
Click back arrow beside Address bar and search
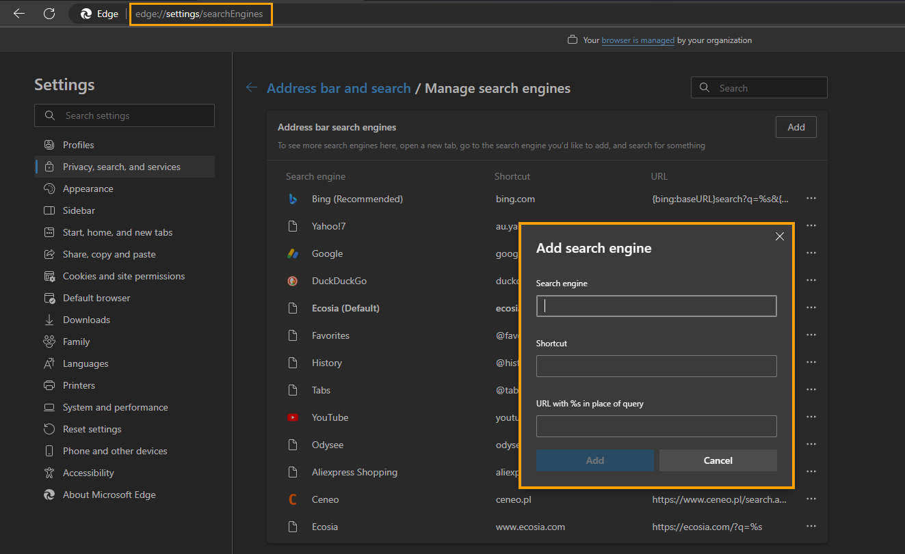(252, 87)
